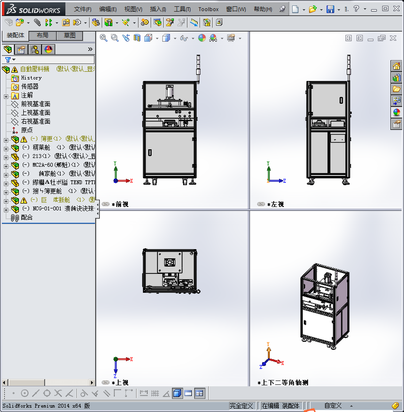Image resolution: width=404 pixels, height=412 pixels.
Task: Select the FeatureManager design tree tab icon
Action: click(8, 49)
